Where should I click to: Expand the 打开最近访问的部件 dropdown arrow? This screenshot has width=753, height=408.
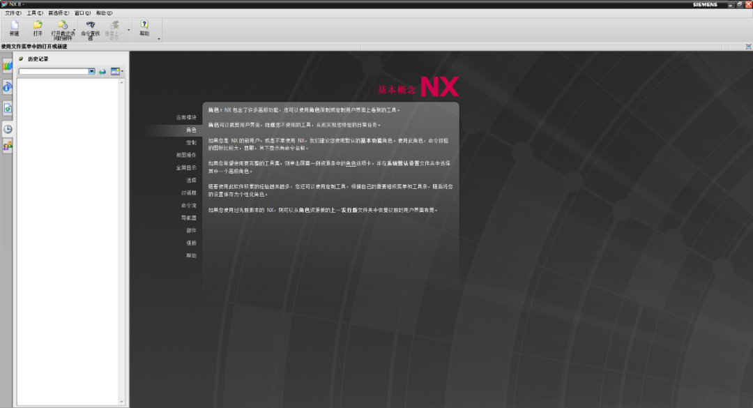click(x=74, y=30)
